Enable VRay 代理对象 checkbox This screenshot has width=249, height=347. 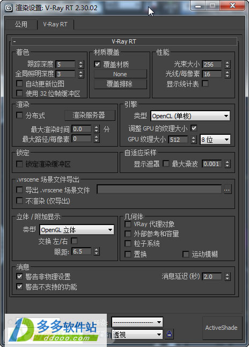(x=128, y=224)
